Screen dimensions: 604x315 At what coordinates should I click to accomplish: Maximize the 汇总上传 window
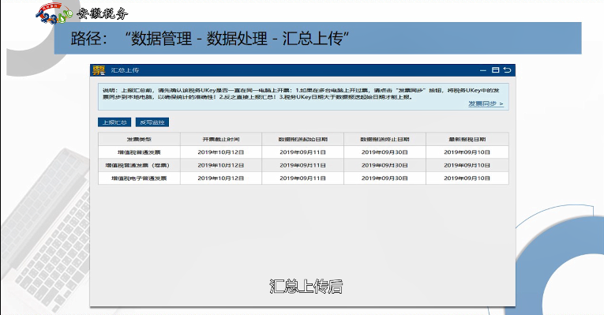[x=495, y=70]
